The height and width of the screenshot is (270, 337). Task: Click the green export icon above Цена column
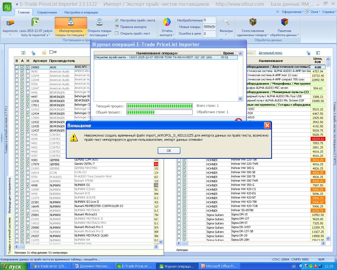click(318, 53)
